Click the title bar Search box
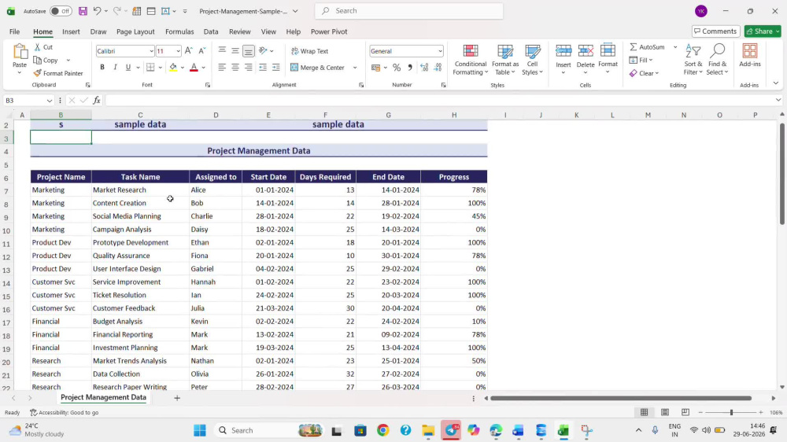The width and height of the screenshot is (787, 442). coord(408,10)
